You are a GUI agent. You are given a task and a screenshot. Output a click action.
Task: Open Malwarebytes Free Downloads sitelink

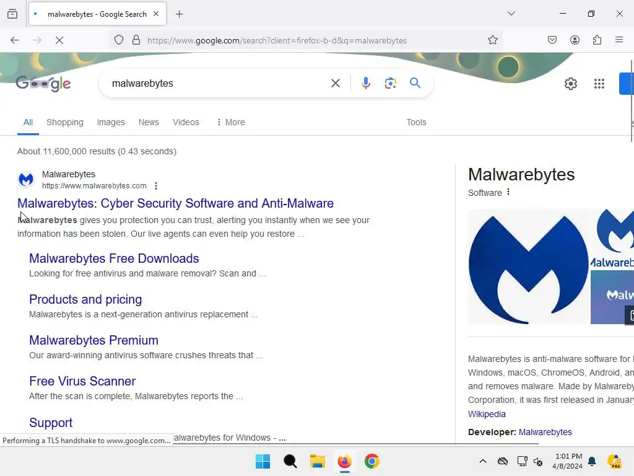click(x=114, y=258)
